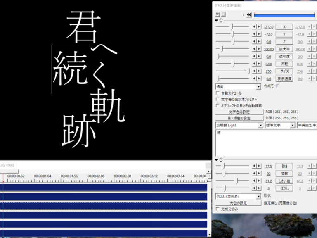The height and width of the screenshot is (238, 317).
Task: Increase ぼかし value with its right arrow
Action: [x=259, y=188]
